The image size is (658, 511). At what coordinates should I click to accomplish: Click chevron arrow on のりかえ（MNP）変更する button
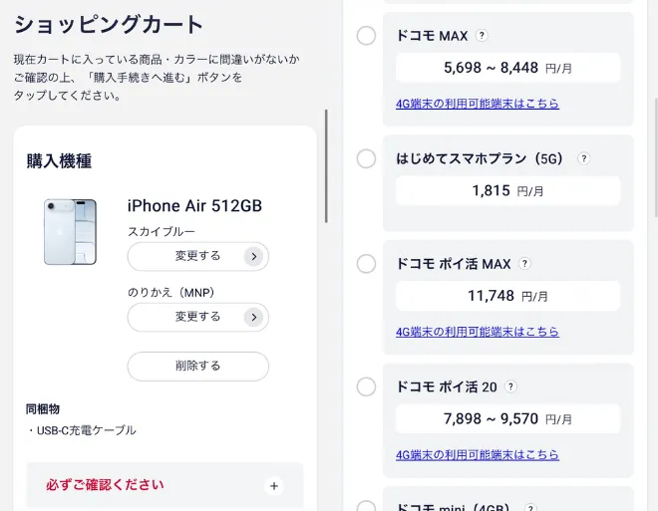click(254, 317)
